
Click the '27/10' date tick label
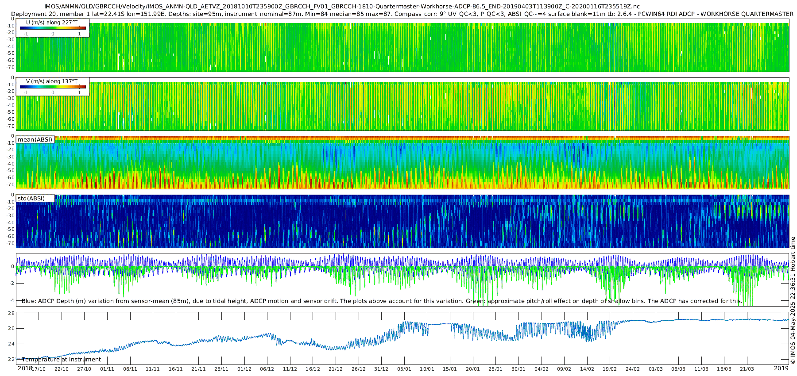84,369
